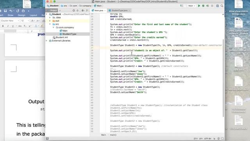Click the grey Stop square in IntelliJ toolbar
Viewport: 250px width, 141px height.
click(212, 6)
